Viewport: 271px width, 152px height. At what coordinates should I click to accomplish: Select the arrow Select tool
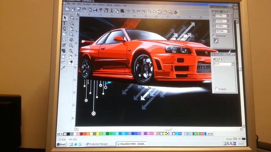[x=65, y=18]
